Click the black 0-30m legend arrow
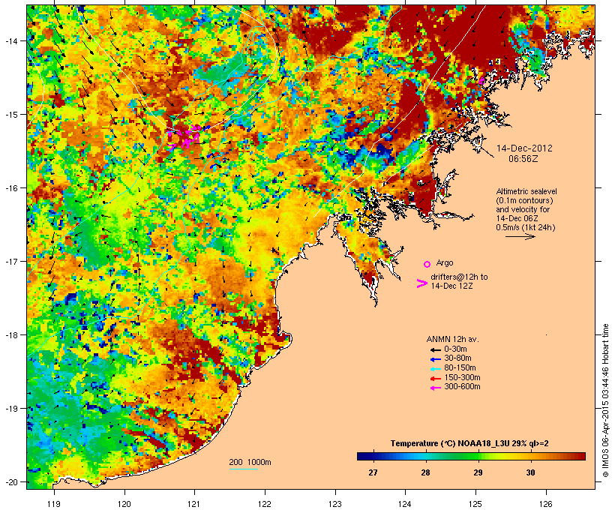This screenshot has height=510, width=615. 435,350
